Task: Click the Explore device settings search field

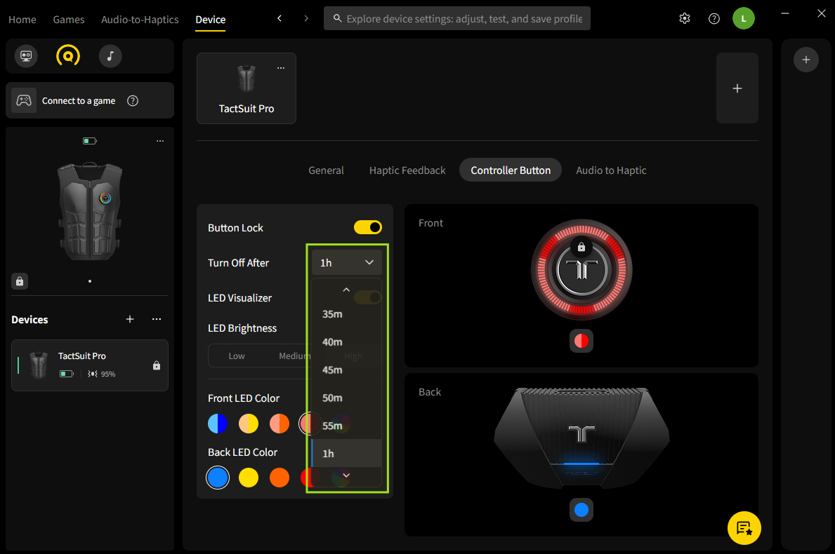Action: [x=457, y=19]
